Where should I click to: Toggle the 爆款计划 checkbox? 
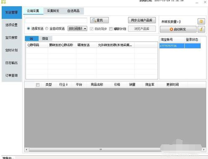click(x=111, y=29)
